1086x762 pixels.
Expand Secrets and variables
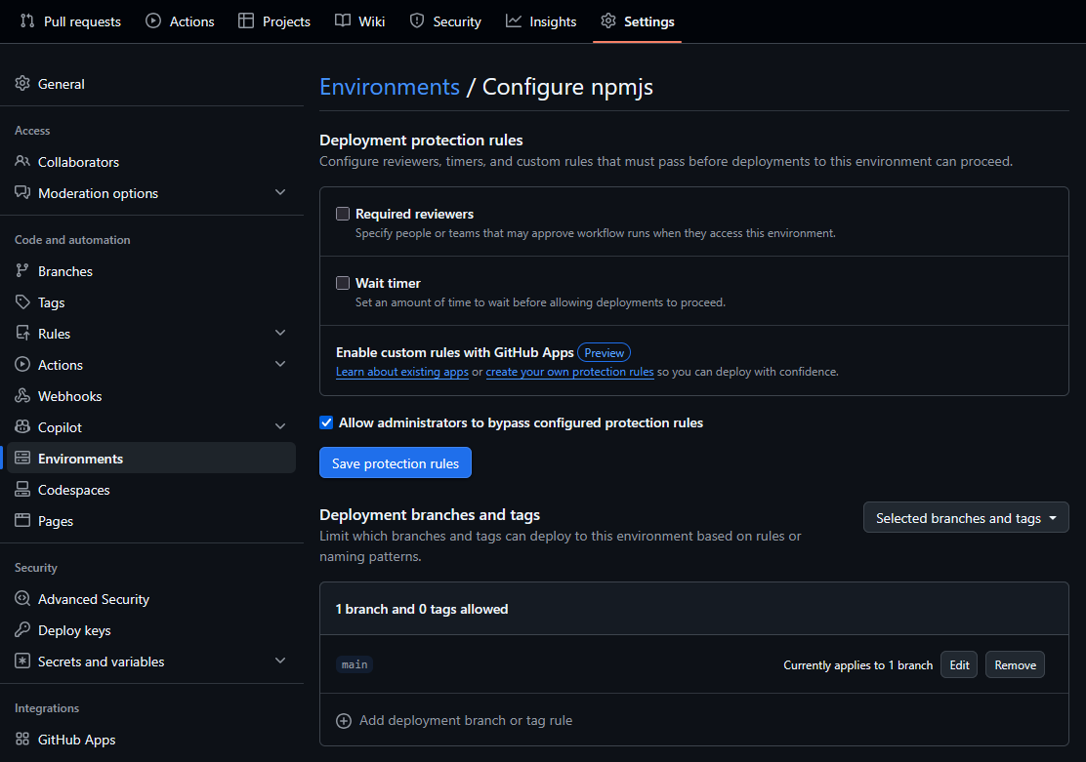tap(280, 661)
